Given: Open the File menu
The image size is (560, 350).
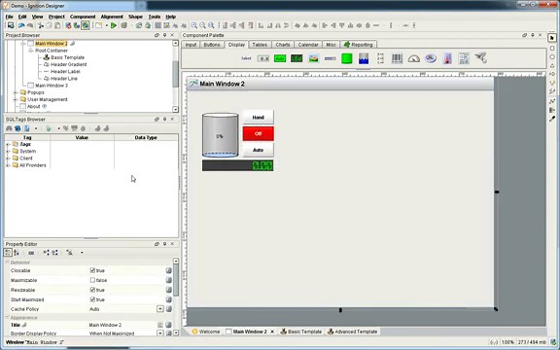Looking at the screenshot, I should pyautogui.click(x=10, y=17).
